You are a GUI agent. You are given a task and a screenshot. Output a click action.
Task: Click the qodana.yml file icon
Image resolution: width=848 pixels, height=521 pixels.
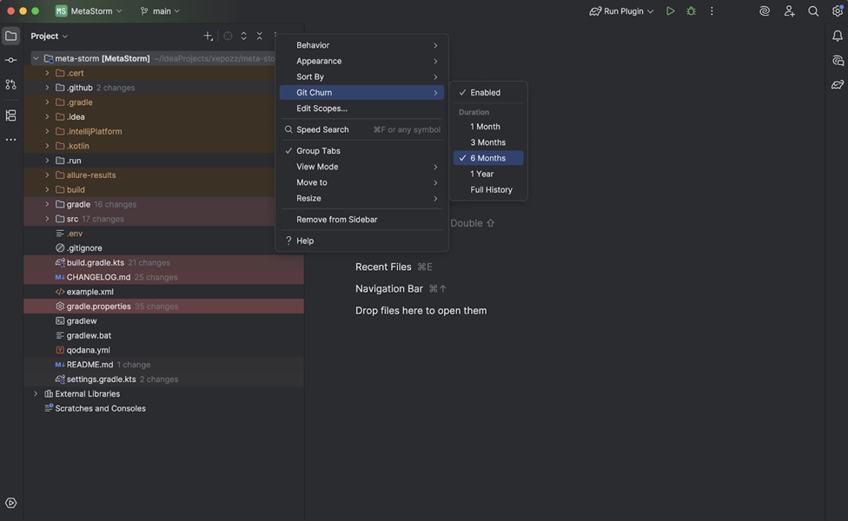60,350
